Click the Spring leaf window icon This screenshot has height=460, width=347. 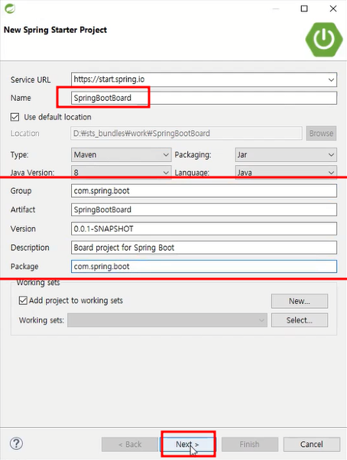point(10,8)
